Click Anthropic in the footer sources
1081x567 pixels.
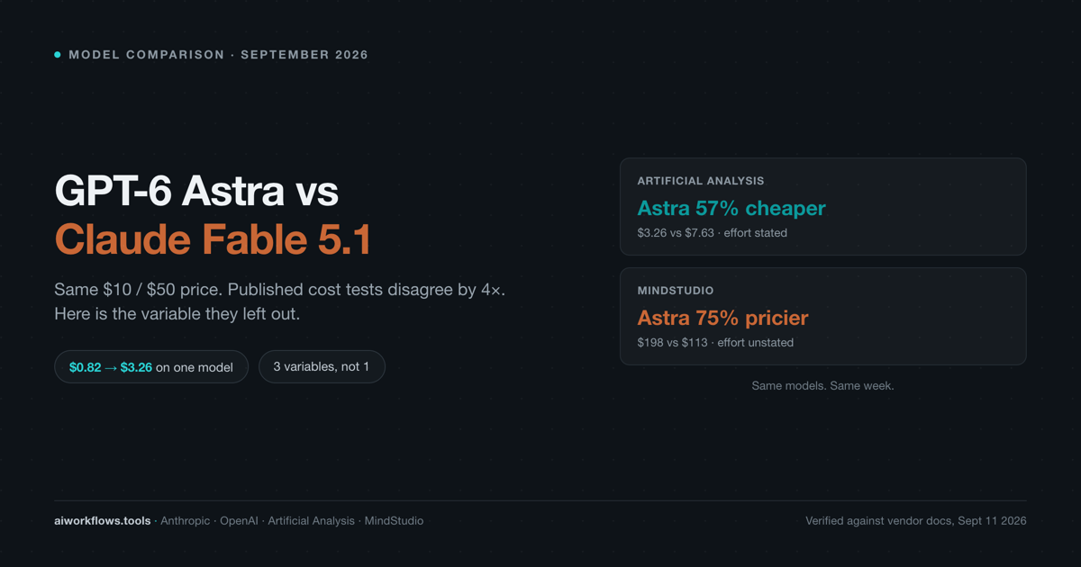185,521
